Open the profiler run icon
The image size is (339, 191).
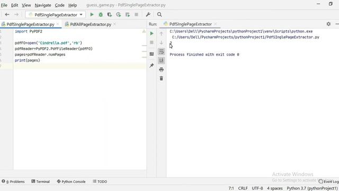(119, 14)
